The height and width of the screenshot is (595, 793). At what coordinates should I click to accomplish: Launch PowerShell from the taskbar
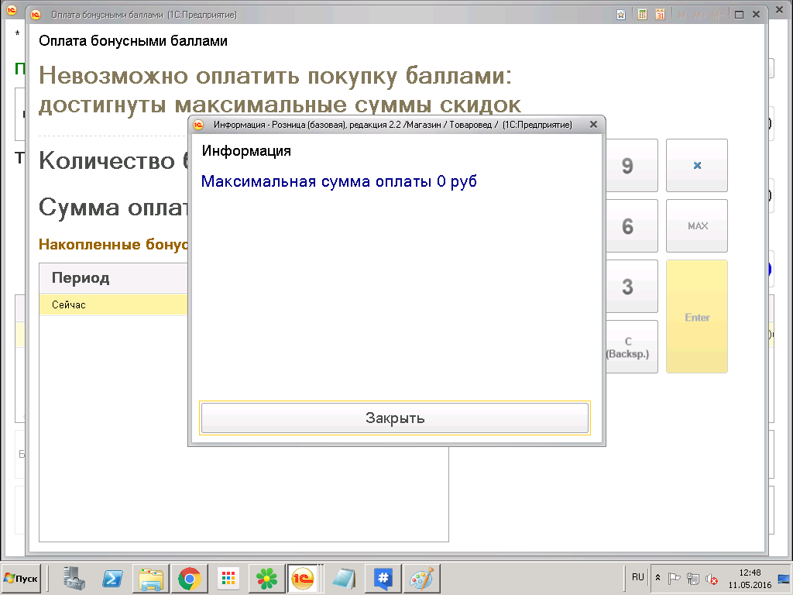coord(113,578)
